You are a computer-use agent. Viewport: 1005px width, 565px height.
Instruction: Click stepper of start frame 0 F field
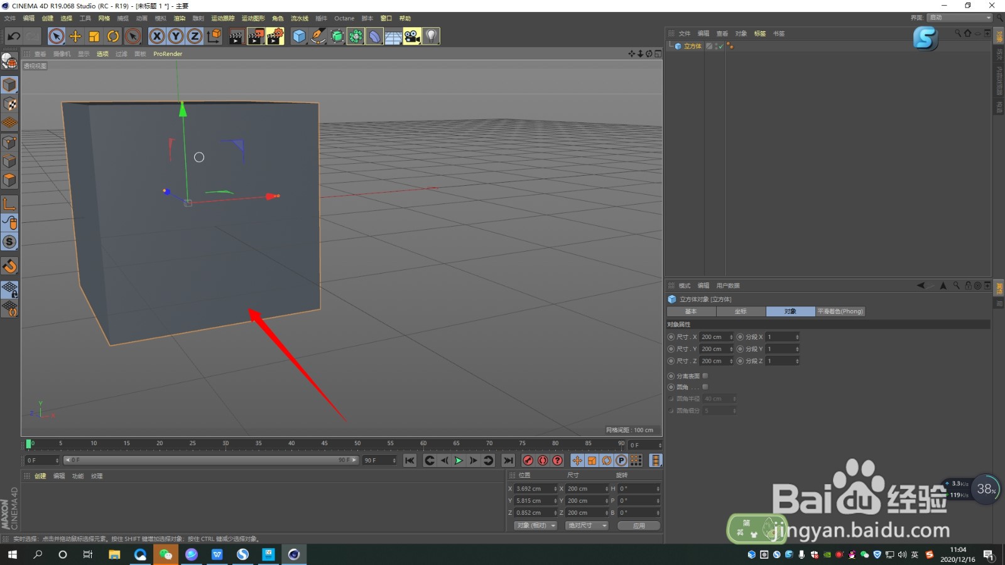click(57, 461)
